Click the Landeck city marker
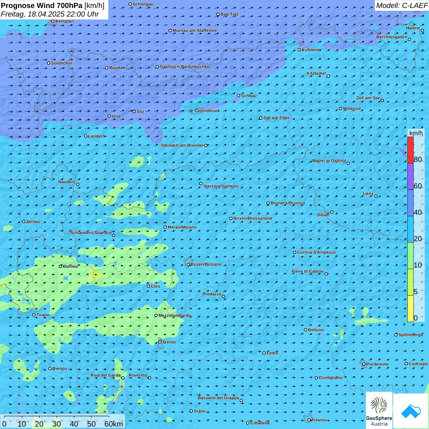 tap(86, 136)
